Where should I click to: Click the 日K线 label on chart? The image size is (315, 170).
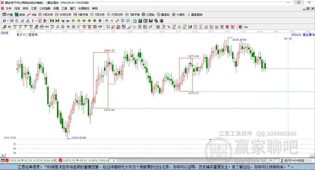click(x=5, y=33)
